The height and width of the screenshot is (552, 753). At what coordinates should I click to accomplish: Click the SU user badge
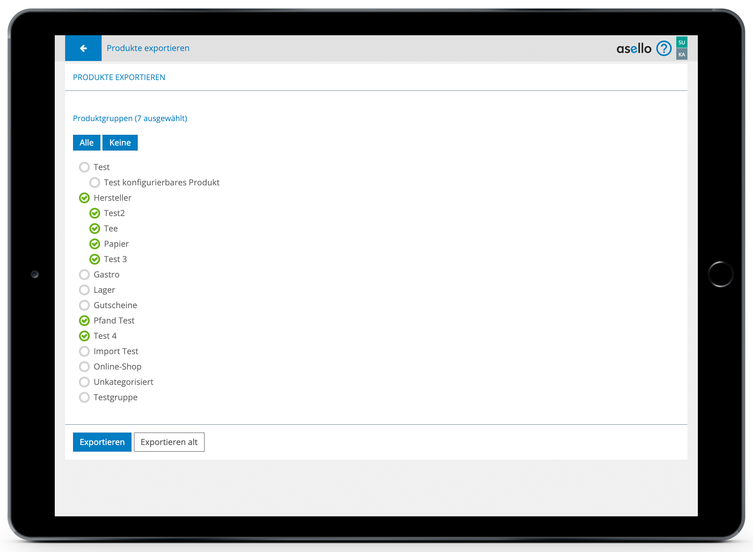click(682, 42)
